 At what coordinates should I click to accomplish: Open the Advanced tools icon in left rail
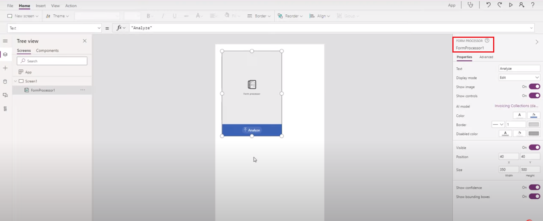click(x=5, y=109)
